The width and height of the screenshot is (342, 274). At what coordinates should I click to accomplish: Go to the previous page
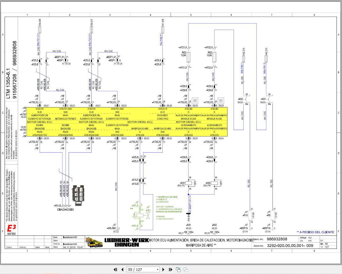pos(122,269)
